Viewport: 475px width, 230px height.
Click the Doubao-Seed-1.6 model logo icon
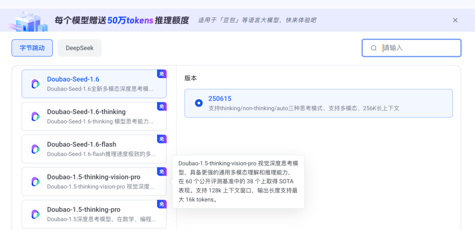[x=36, y=84]
